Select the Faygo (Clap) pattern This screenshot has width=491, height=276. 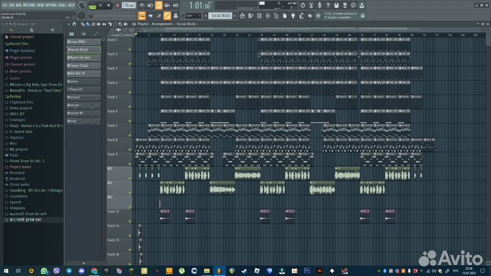tap(84, 65)
